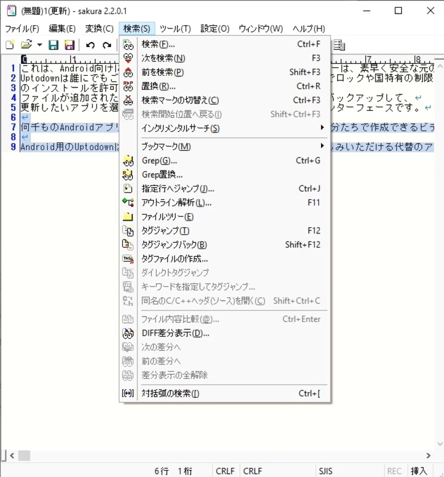Click the Save As (purple floppy) icon
444x477 pixels.
(x=69, y=45)
